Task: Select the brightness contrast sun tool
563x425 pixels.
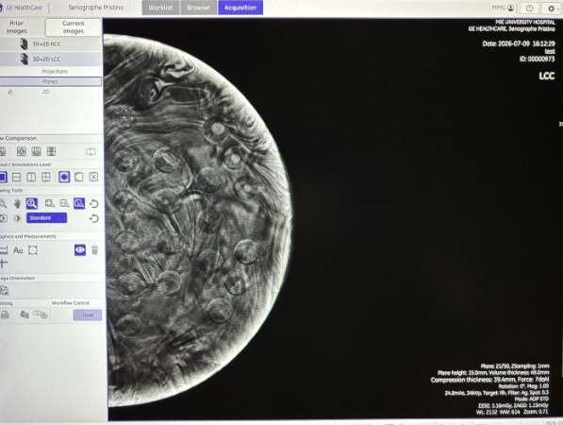Action: point(17,218)
